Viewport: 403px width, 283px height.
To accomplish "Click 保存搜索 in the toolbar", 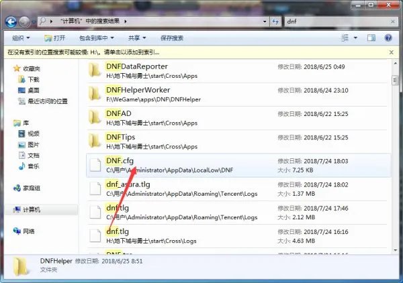I will pos(172,38).
